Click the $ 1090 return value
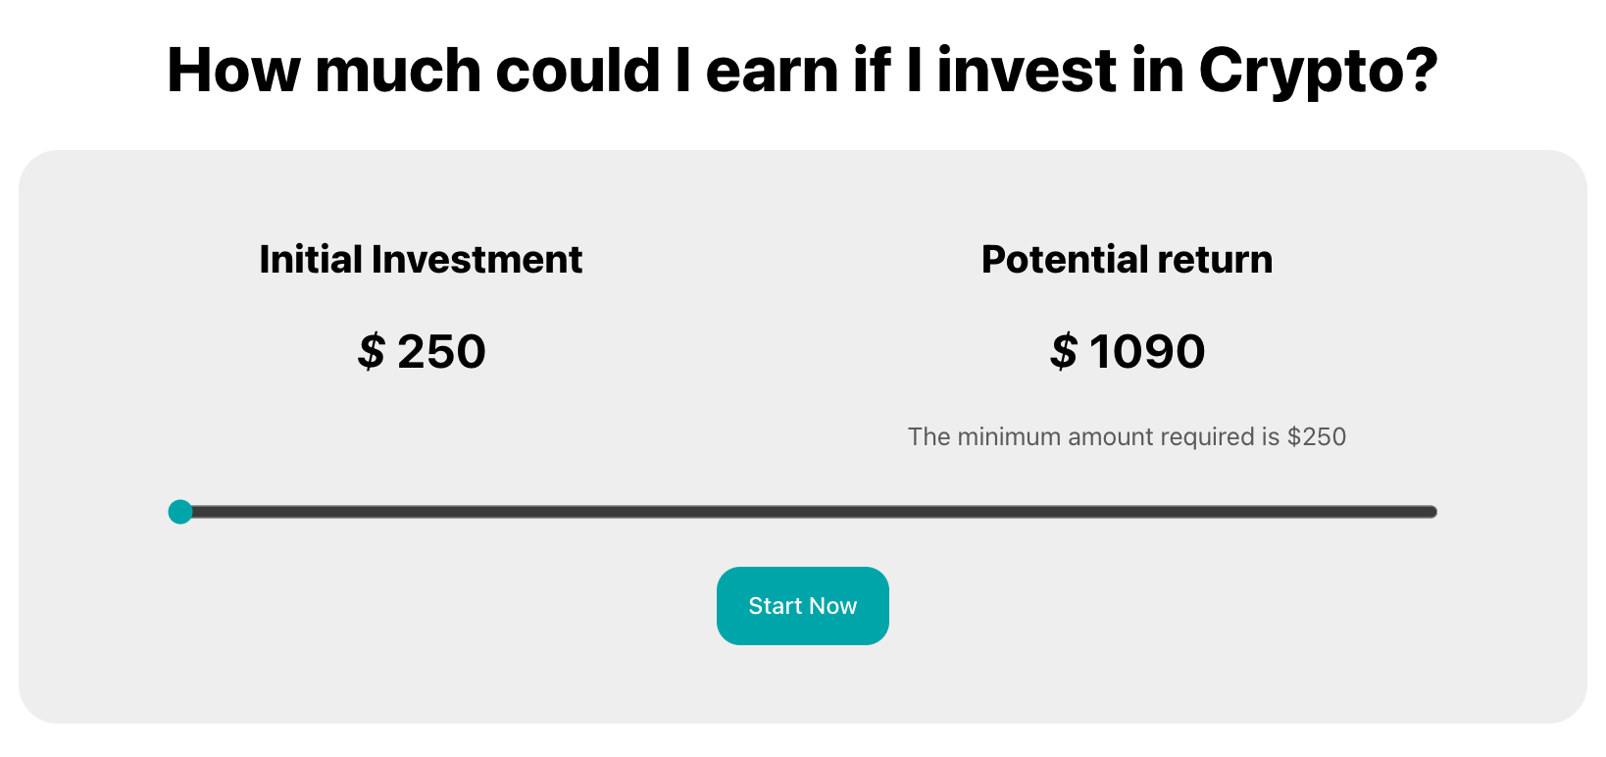The height and width of the screenshot is (757, 1606). (1127, 351)
